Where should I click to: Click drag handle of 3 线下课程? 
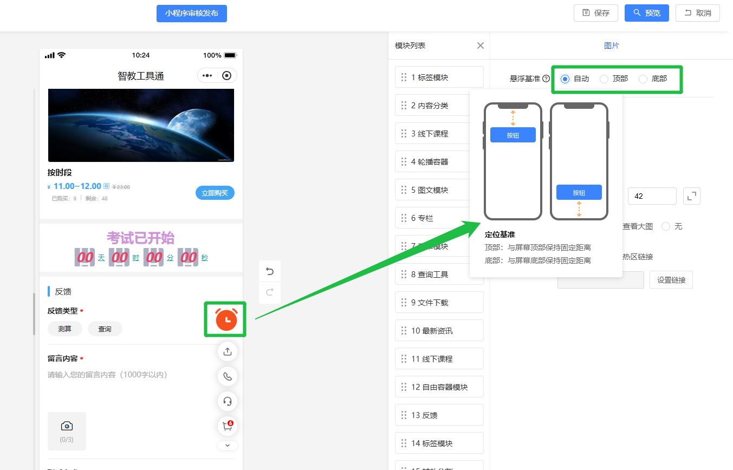pos(404,134)
